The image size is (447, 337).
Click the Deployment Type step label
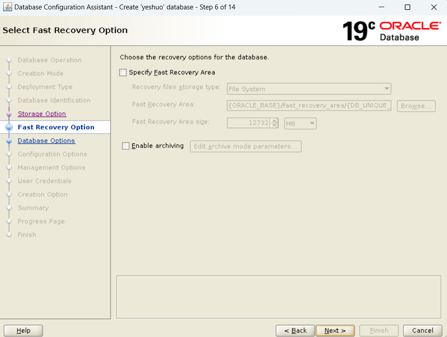[x=45, y=87]
